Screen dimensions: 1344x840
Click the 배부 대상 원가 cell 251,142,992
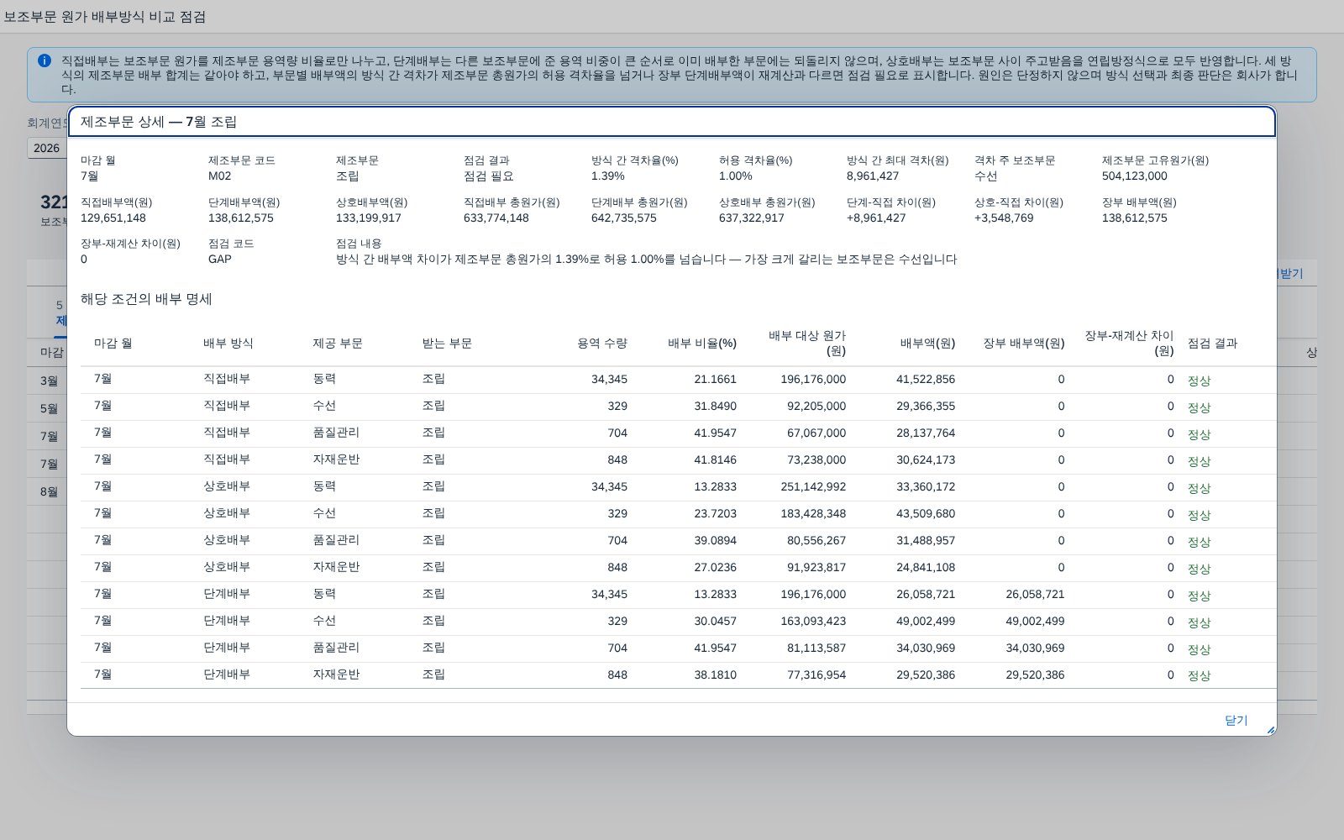813,487
